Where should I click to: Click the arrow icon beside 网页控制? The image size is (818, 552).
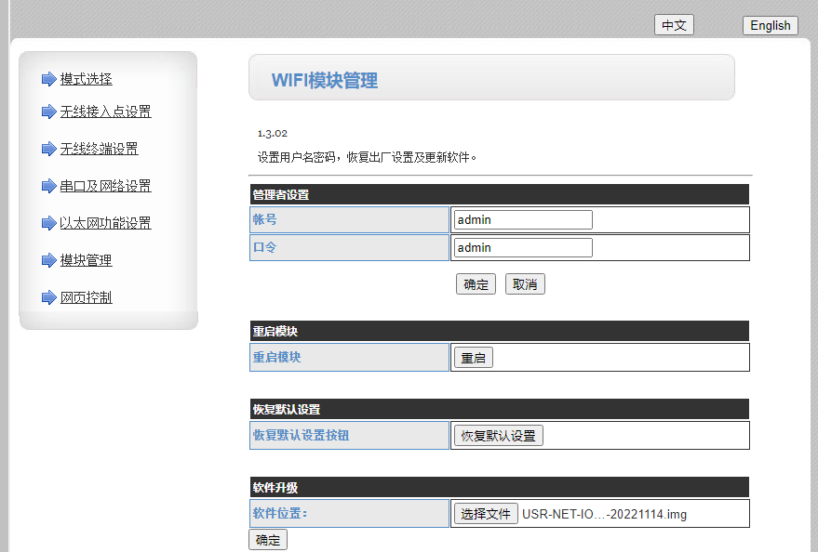pos(49,298)
